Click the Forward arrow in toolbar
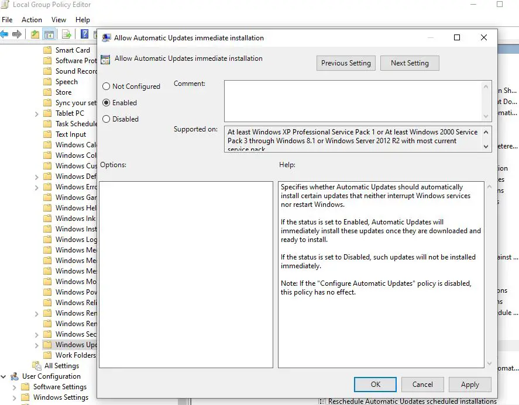Screen dimensions: 519x405 coord(17,34)
